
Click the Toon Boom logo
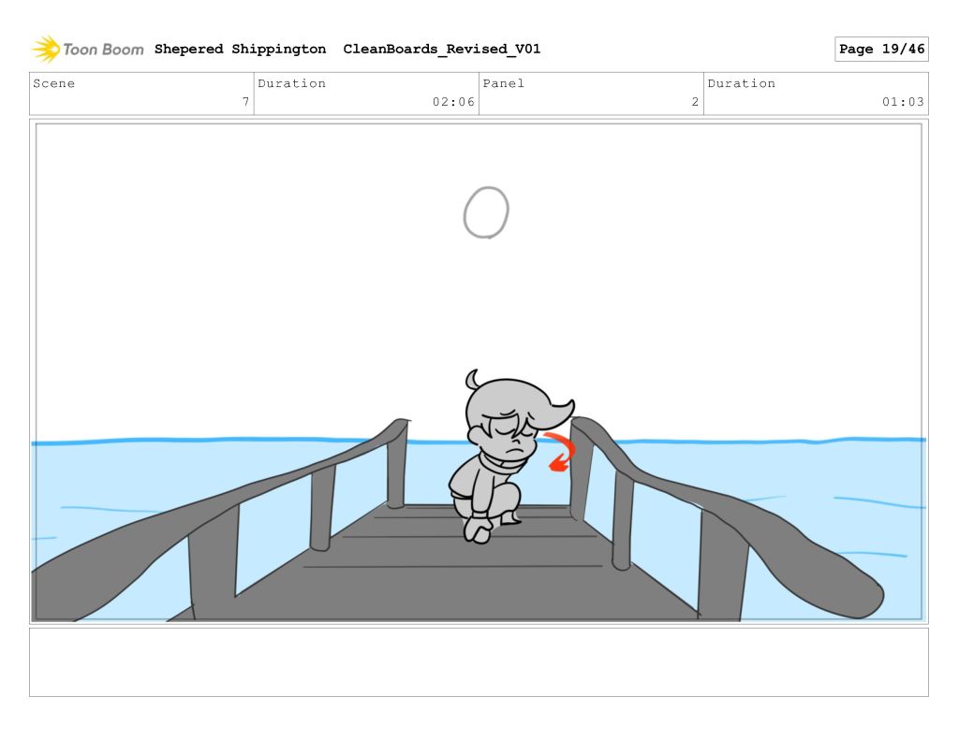[x=87, y=49]
